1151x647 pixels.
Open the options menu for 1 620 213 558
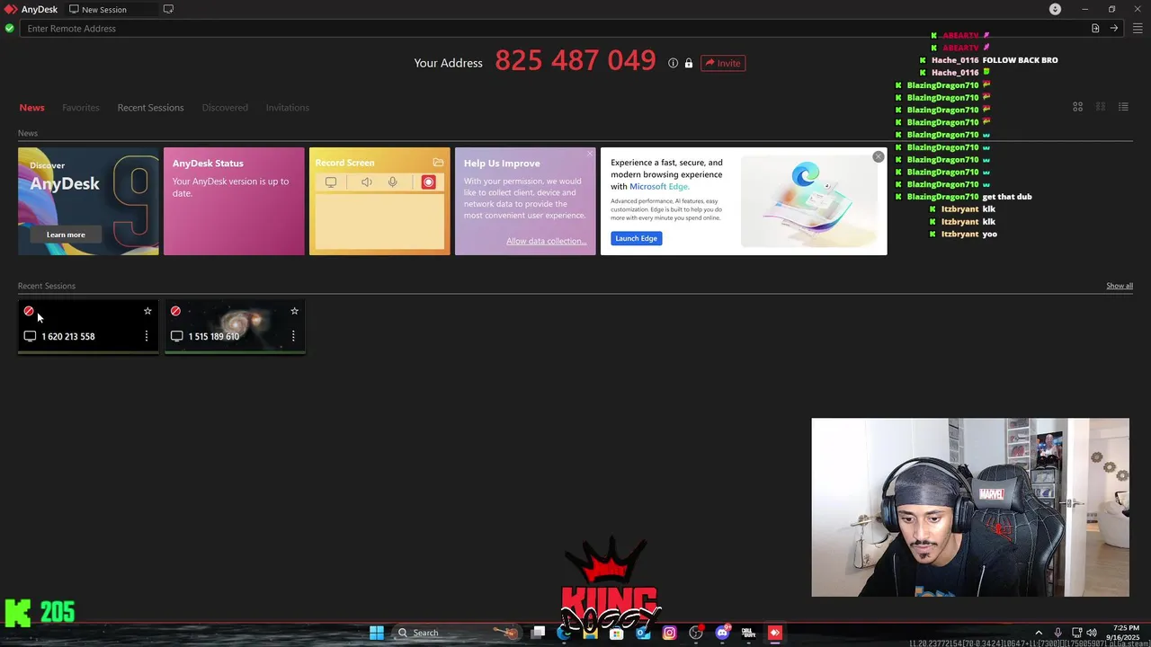point(147,336)
